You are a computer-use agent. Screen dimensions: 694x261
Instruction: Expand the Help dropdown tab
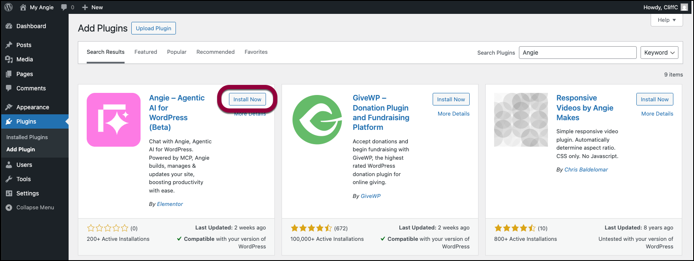click(667, 20)
